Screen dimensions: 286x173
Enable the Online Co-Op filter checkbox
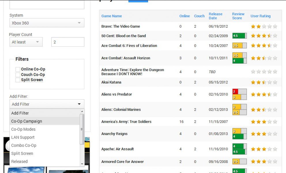pos(18,69)
